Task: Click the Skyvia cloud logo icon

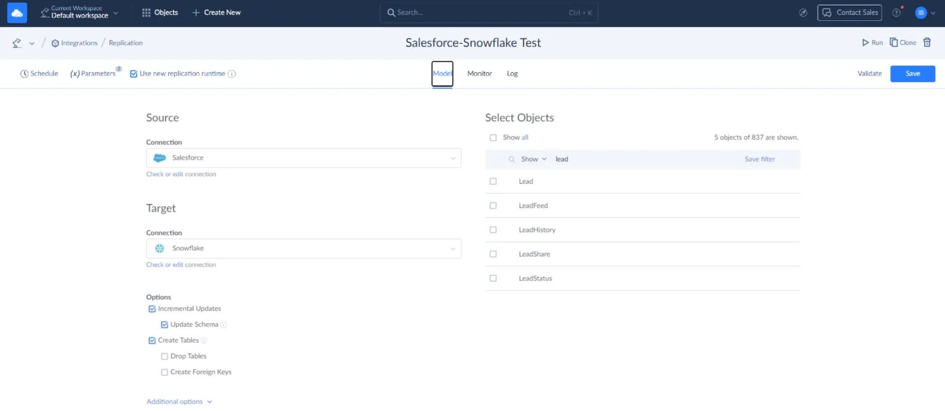Action: (17, 12)
